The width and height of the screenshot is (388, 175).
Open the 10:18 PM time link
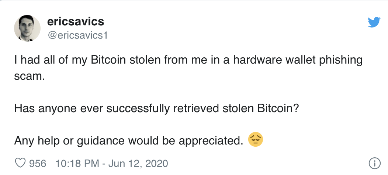(77, 163)
